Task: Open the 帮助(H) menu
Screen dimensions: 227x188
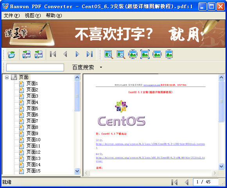Action: [54, 16]
